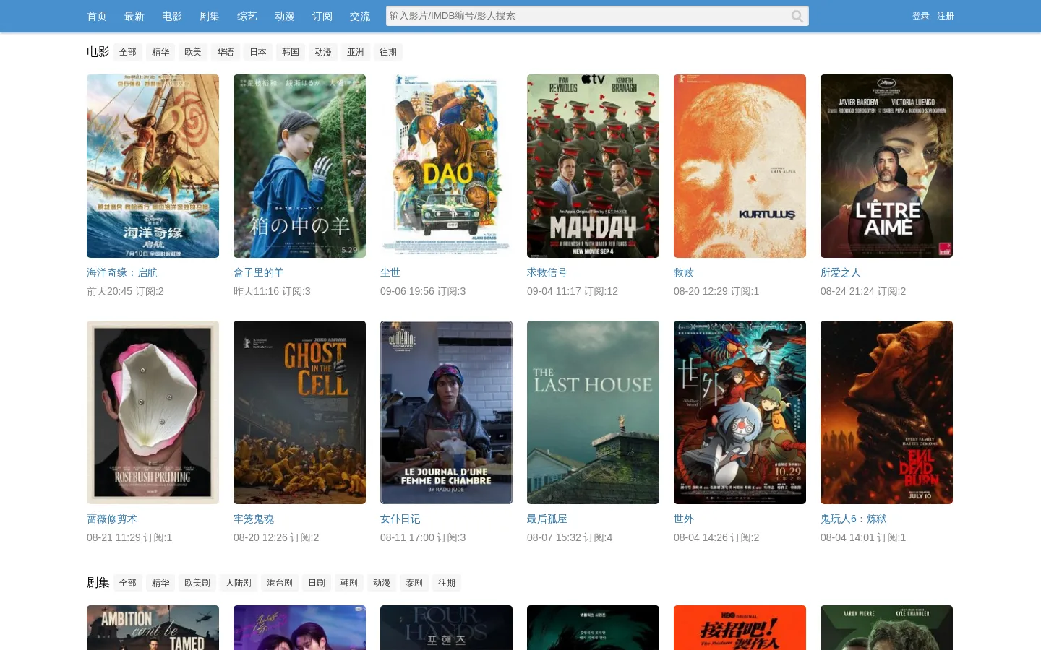Image resolution: width=1041 pixels, height=650 pixels.
Task: Filter movies by 日本 tag
Action: coord(258,52)
